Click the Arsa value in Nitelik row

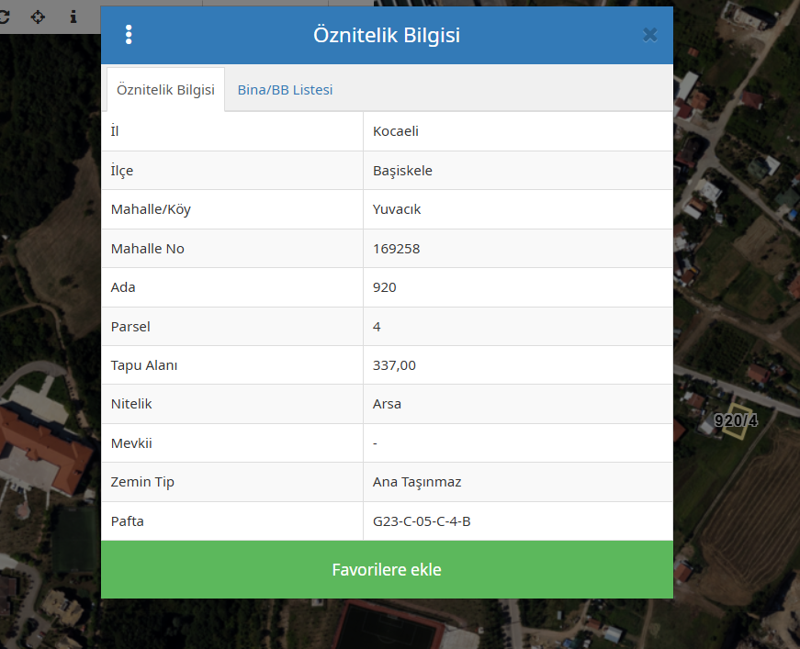click(387, 404)
